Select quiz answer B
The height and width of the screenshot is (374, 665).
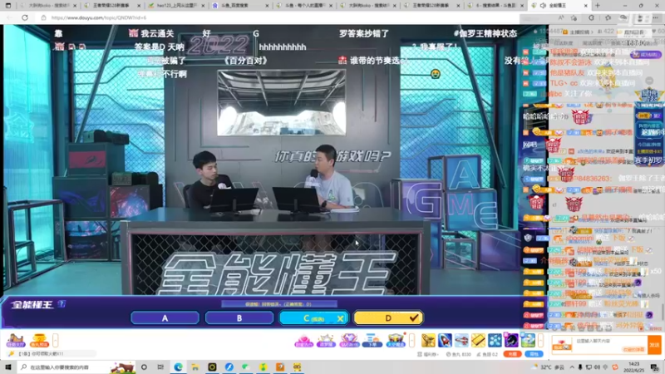point(239,318)
